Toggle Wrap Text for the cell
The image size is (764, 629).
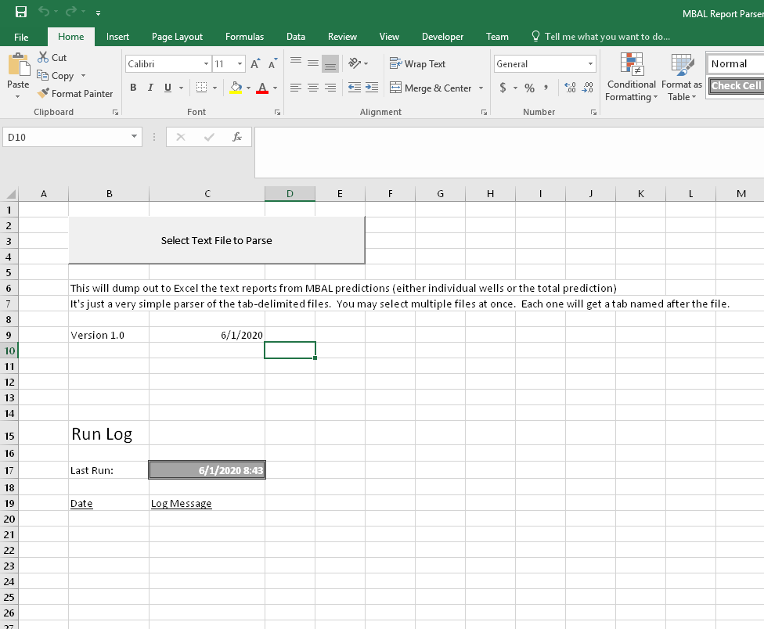coord(417,64)
